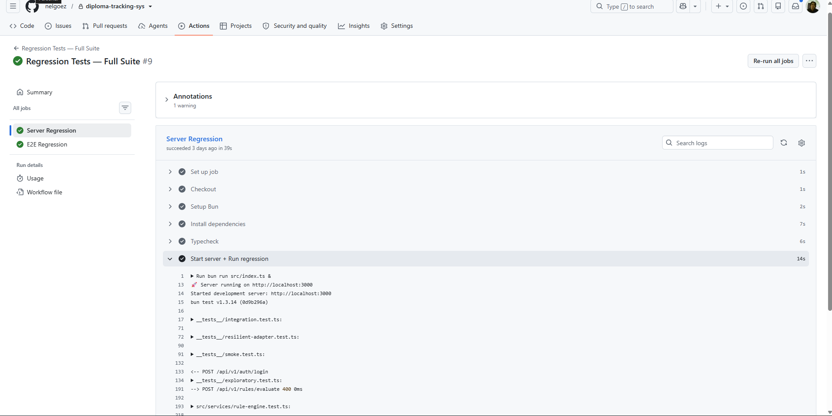Open the Security and quality tab
Viewport: 832px width, 416px height.
pyautogui.click(x=295, y=26)
